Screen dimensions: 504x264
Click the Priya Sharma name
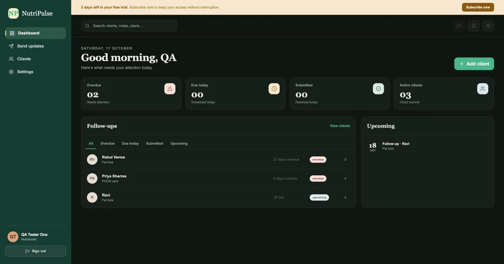pyautogui.click(x=114, y=176)
